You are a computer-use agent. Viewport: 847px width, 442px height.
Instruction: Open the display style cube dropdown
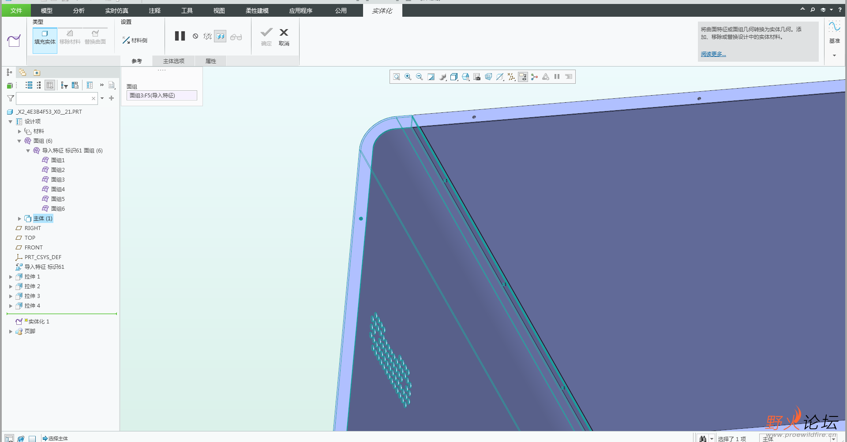point(454,77)
